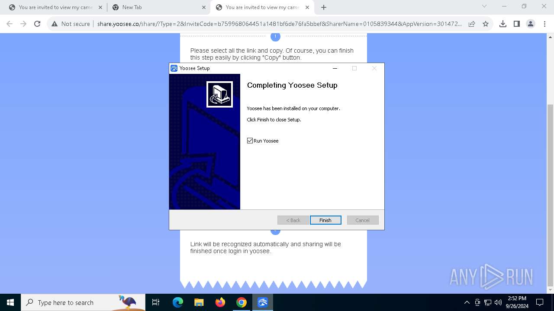The width and height of the screenshot is (554, 311).
Task: Open a new browser tab
Action: click(324, 7)
